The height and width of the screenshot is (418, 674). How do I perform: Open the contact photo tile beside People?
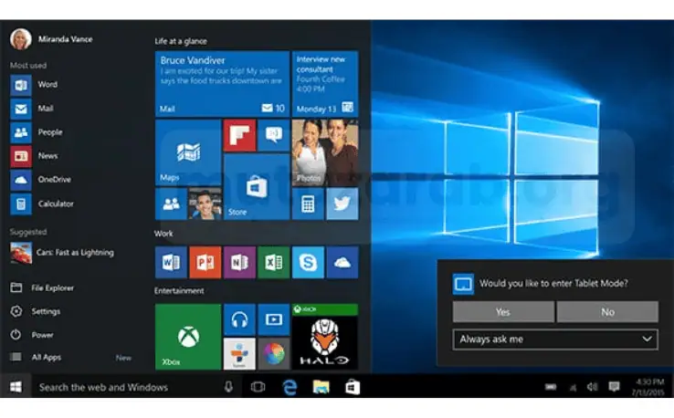205,204
